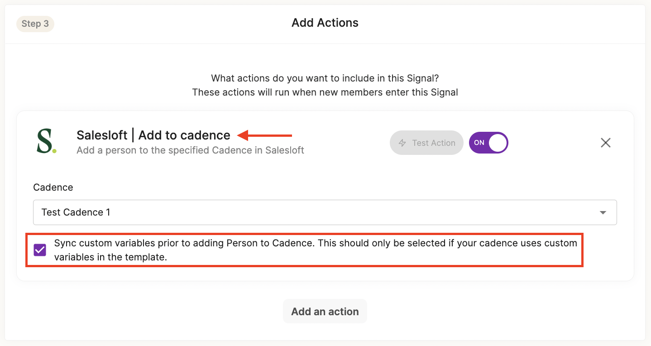Expand the Cadence dropdown arrow
The width and height of the screenshot is (651, 346).
point(603,212)
